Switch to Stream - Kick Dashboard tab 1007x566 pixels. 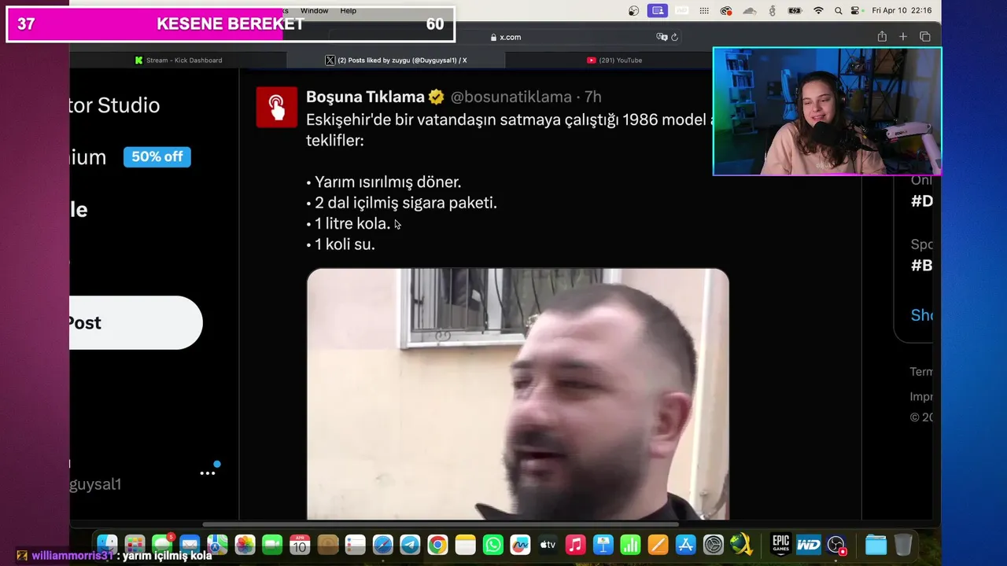click(x=179, y=60)
